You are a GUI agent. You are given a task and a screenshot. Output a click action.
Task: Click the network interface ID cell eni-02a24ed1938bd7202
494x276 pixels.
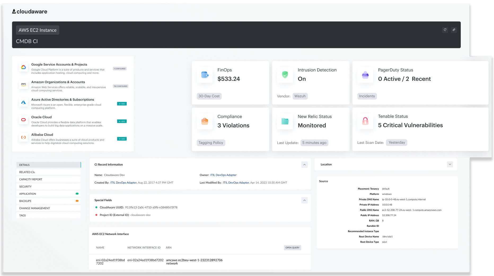point(145,260)
